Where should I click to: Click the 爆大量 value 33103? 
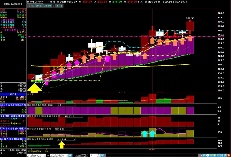tap(21, 131)
